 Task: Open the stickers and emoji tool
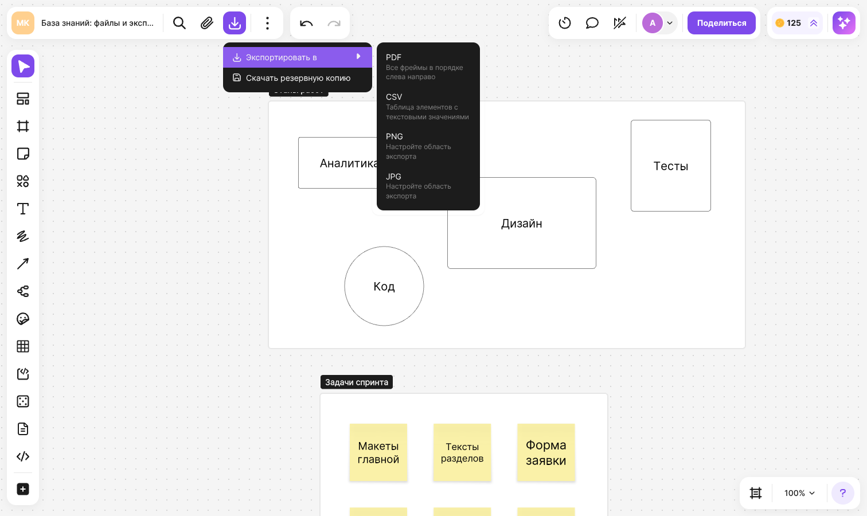[23, 319]
